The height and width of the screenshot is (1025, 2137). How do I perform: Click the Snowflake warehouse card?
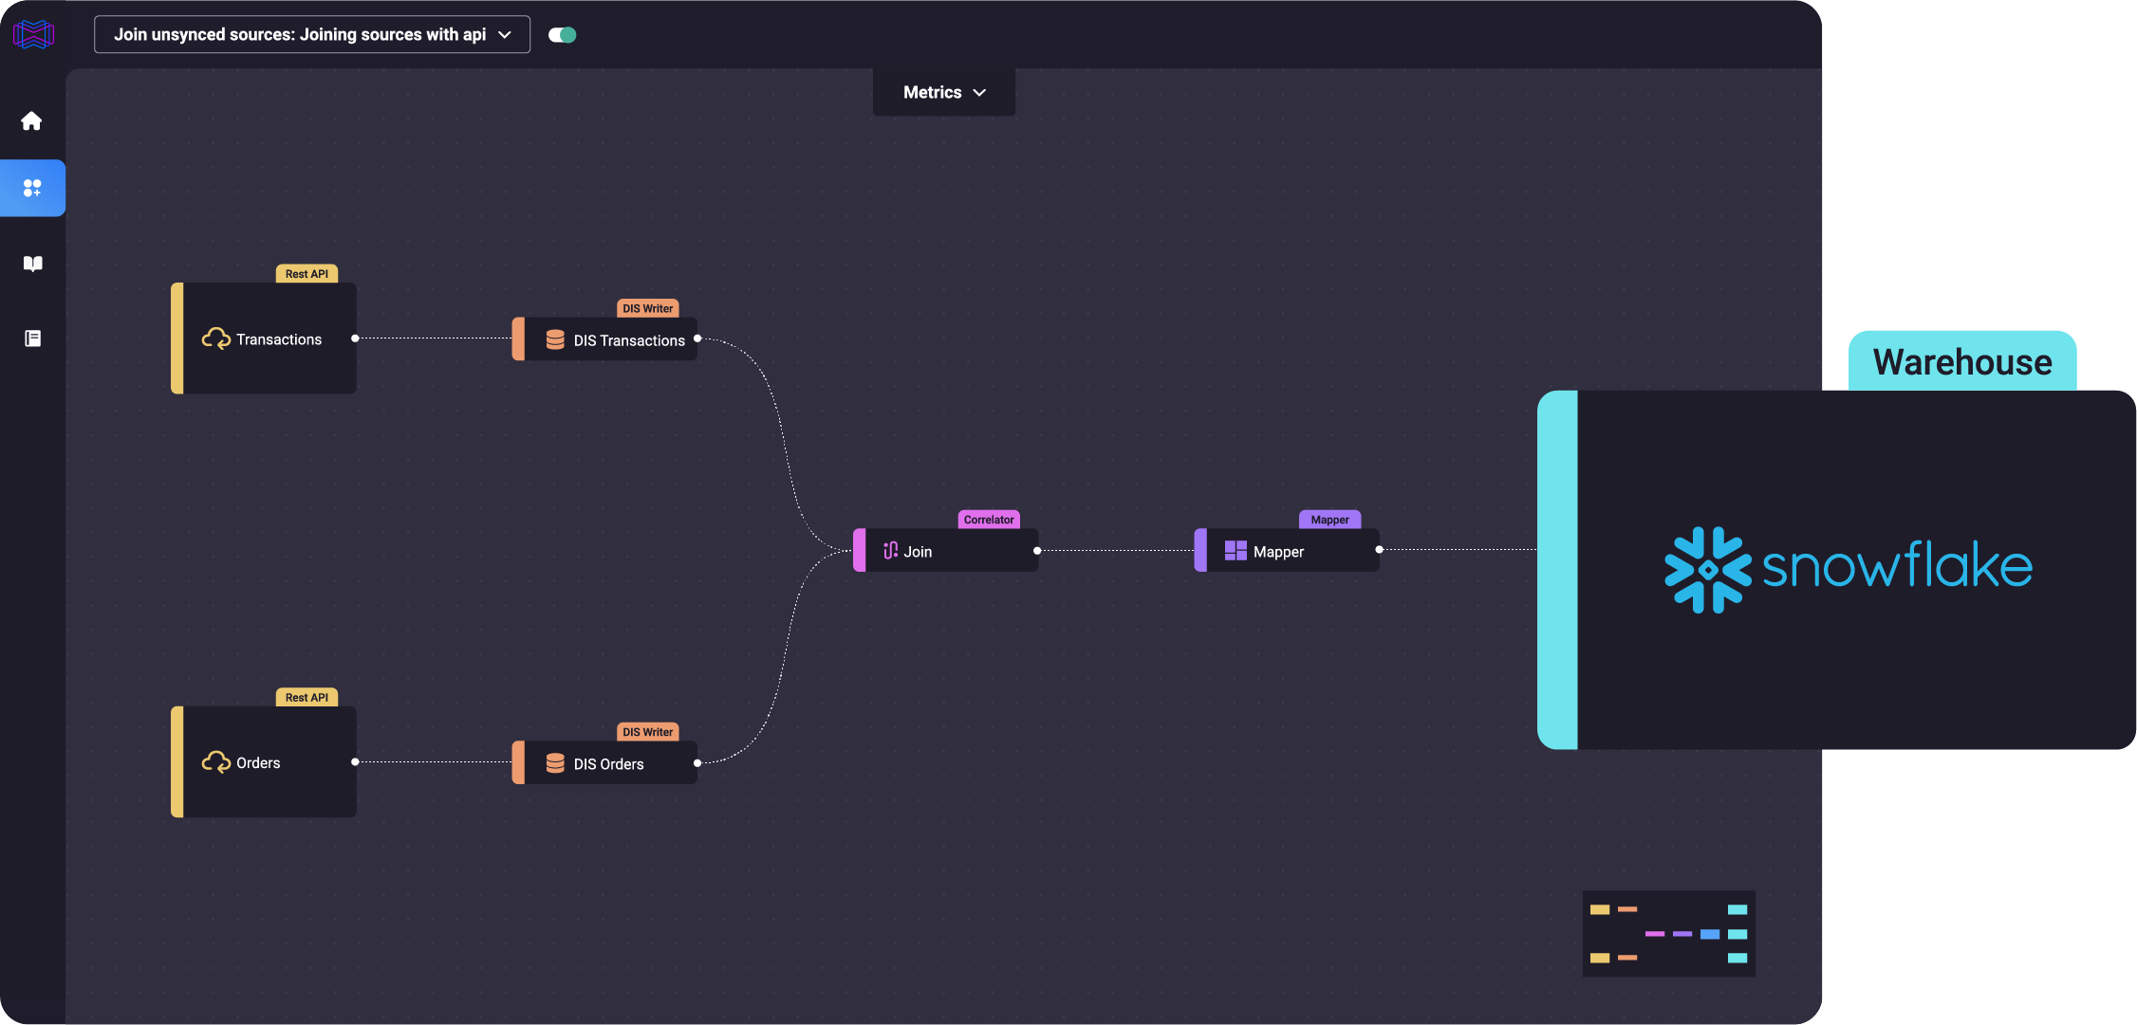pyautogui.click(x=1836, y=570)
